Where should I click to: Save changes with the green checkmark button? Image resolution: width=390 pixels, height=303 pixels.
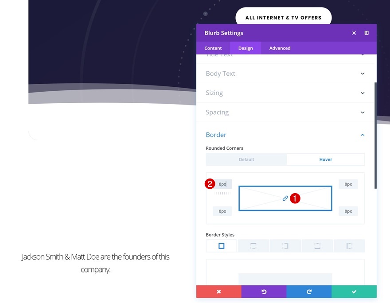point(354,291)
